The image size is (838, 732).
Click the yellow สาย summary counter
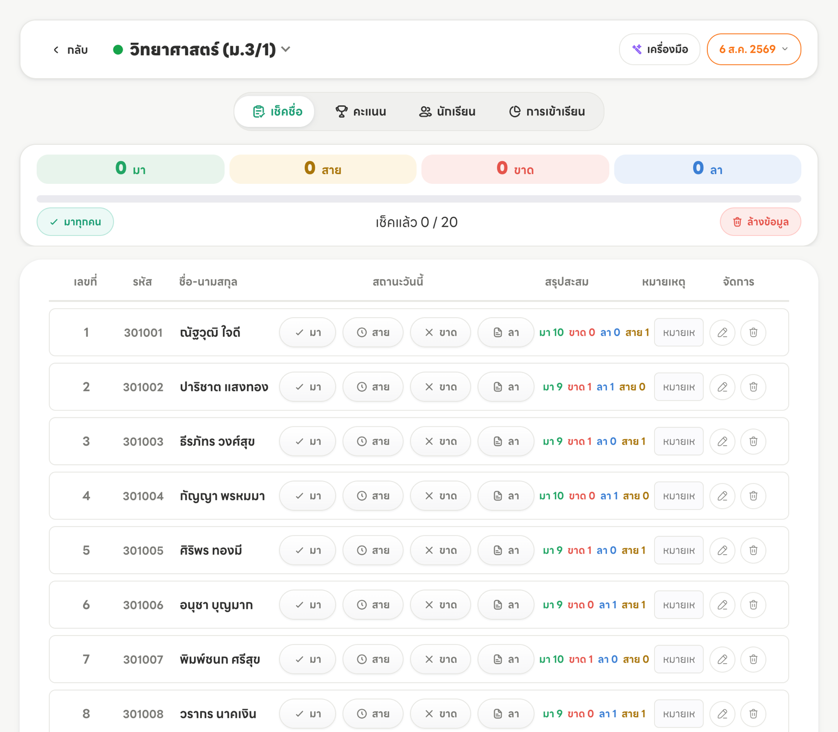pyautogui.click(x=323, y=169)
